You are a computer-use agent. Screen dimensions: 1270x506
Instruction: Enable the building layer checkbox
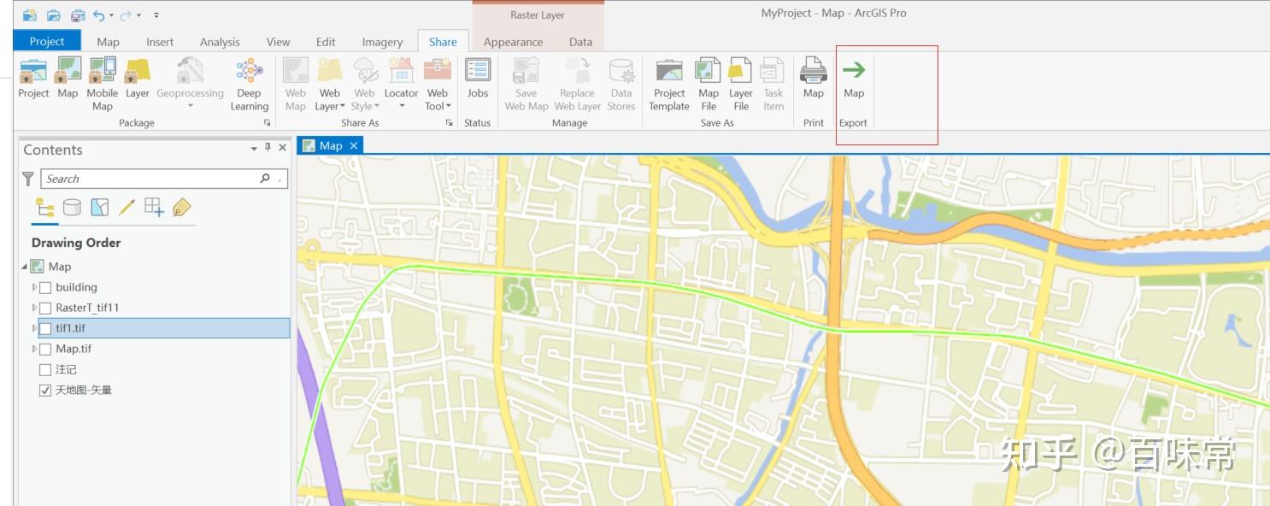pyautogui.click(x=44, y=287)
